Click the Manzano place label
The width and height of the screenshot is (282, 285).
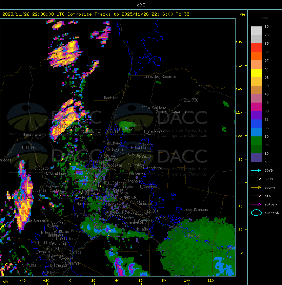click(x=28, y=265)
